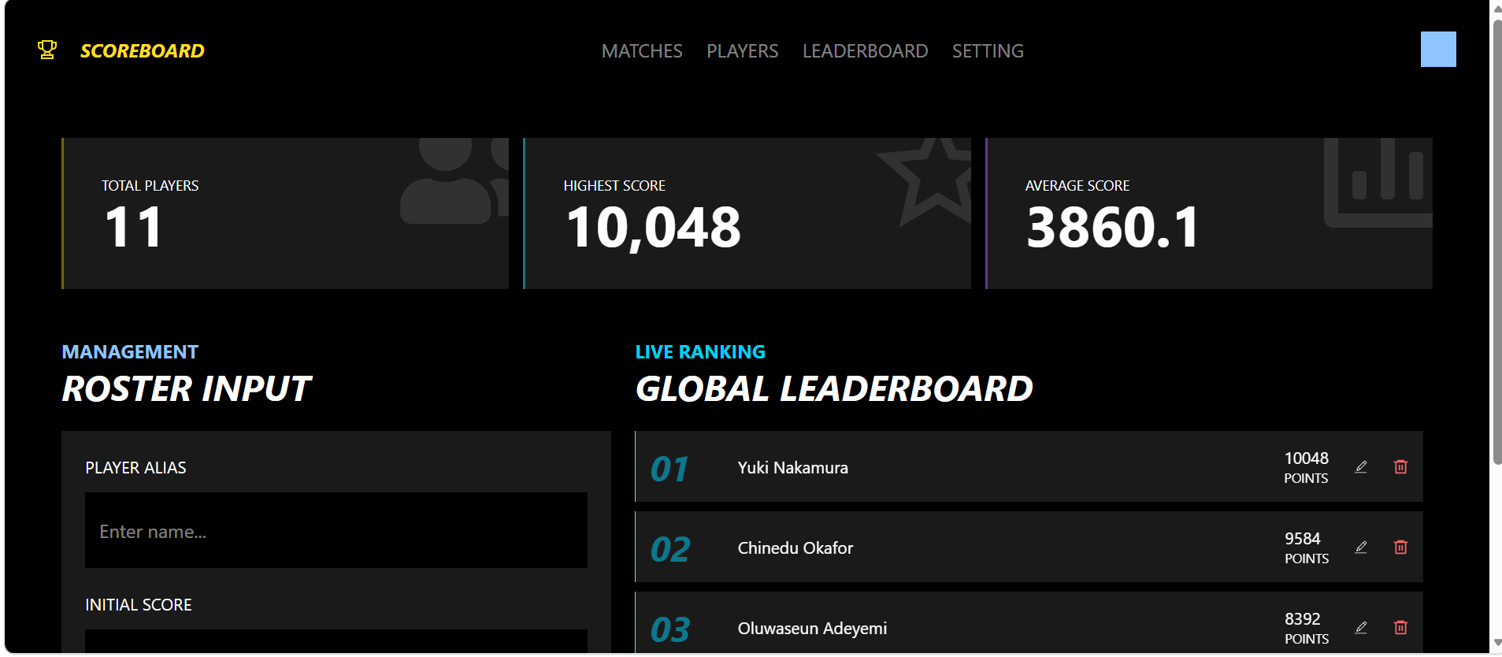Click the GLOBAL LEADERBOARD heading
This screenshot has height=657, width=1502.
click(x=834, y=389)
